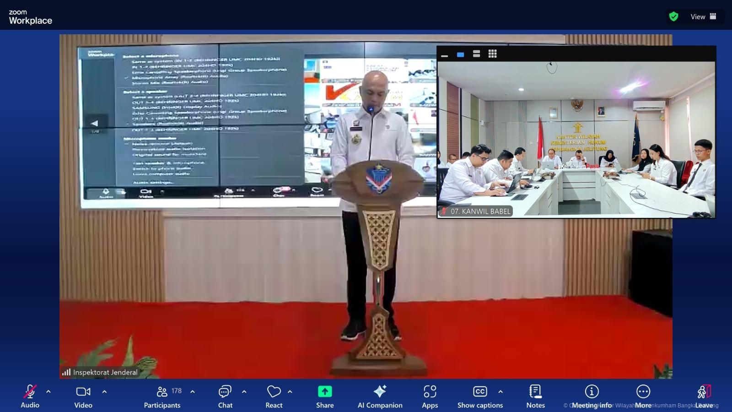Turn on Show captions
Viewport: 732px width, 412px height.
(x=480, y=396)
